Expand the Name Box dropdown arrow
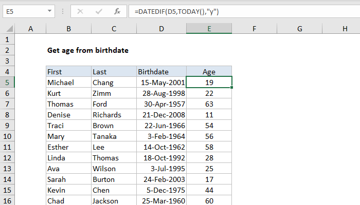This screenshot has height=205, width=360. [x=48, y=11]
